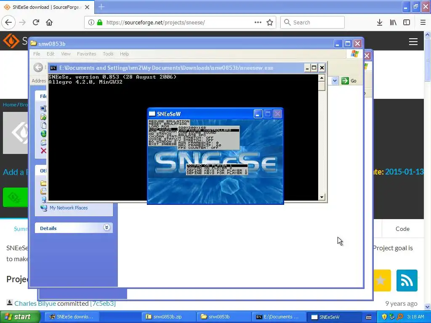Open new Firefox tab with plus
431x323 pixels.
tap(101, 7)
